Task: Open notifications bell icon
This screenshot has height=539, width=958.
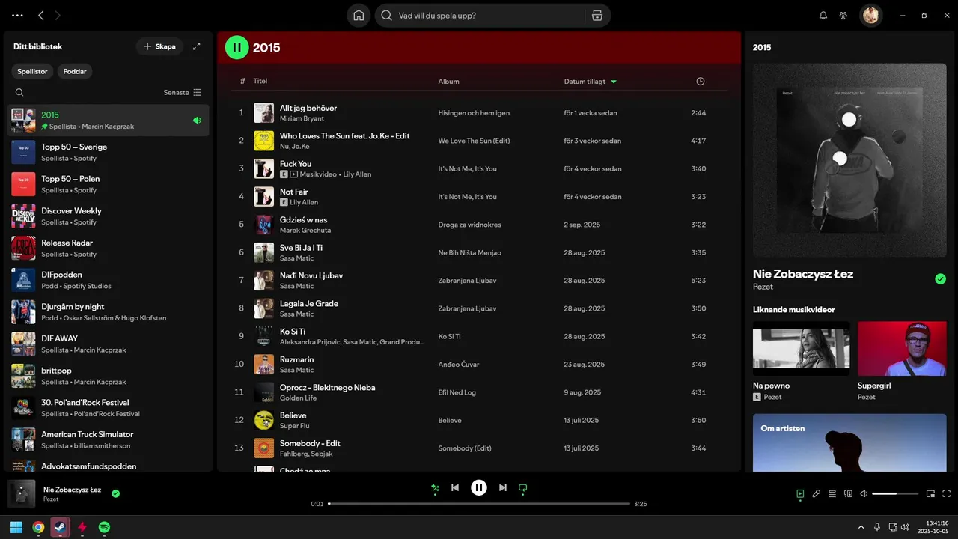Action: click(x=823, y=15)
